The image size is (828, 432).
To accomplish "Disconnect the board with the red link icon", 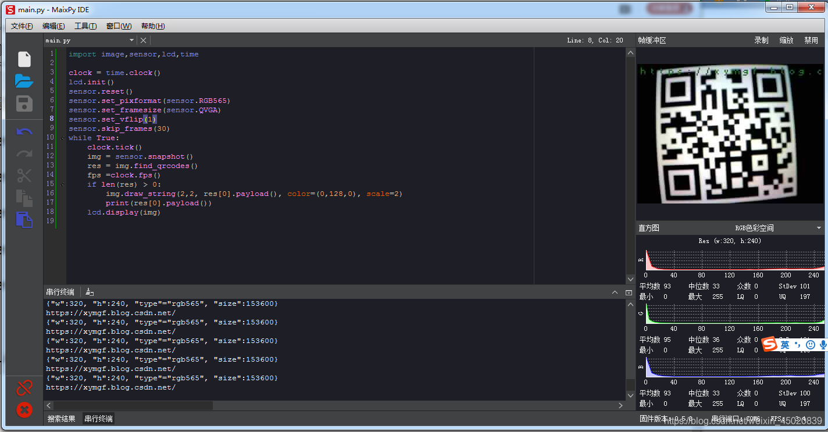I will pyautogui.click(x=24, y=387).
